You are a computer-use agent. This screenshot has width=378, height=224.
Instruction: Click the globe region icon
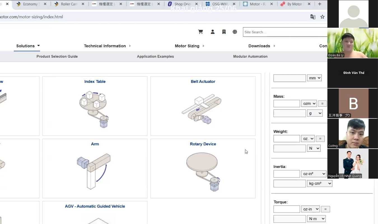coord(235,32)
